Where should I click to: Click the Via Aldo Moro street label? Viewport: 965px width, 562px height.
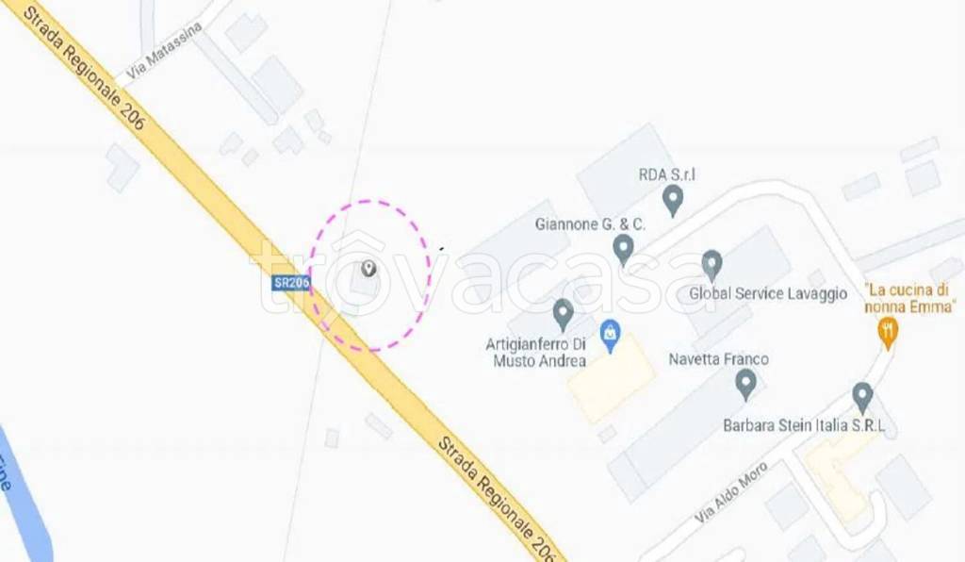pyautogui.click(x=731, y=492)
